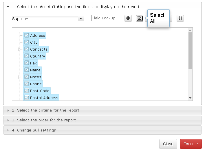Uncheck the Country field checkbox
The image size is (205, 152).
[27, 56]
